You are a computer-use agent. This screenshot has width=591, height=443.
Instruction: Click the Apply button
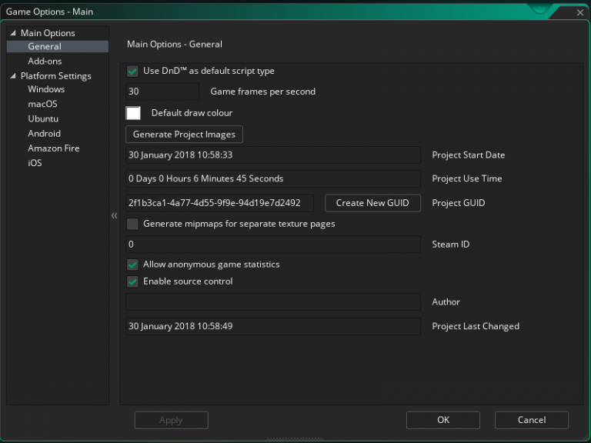171,420
